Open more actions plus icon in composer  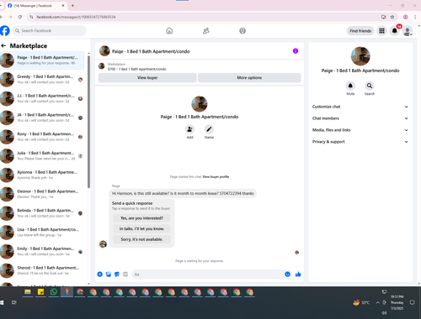click(x=99, y=275)
